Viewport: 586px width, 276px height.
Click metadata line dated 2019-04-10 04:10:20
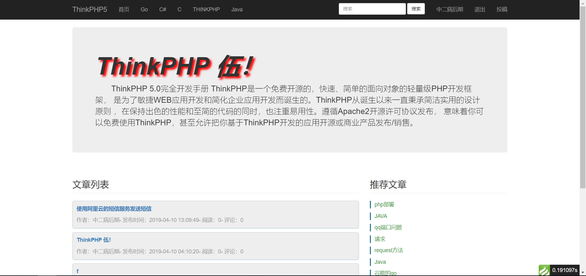pos(160,252)
